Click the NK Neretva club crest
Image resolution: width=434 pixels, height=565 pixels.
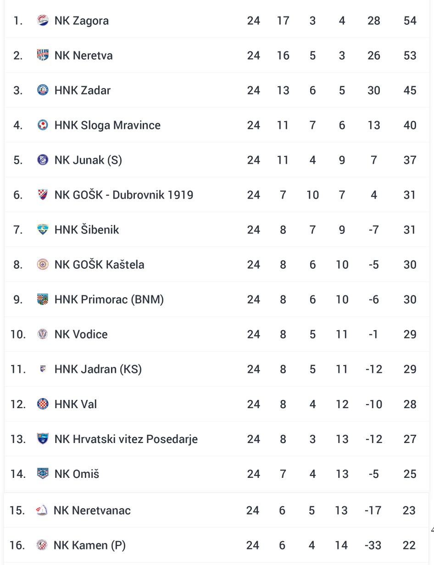43,55
